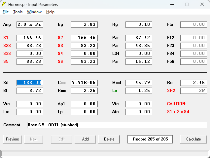Click the Vtc input field
This screenshot has width=210, height=158.
tap(139, 104)
